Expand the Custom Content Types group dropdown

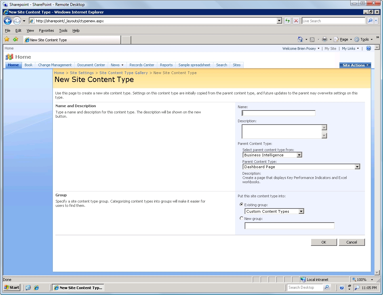coord(301,211)
